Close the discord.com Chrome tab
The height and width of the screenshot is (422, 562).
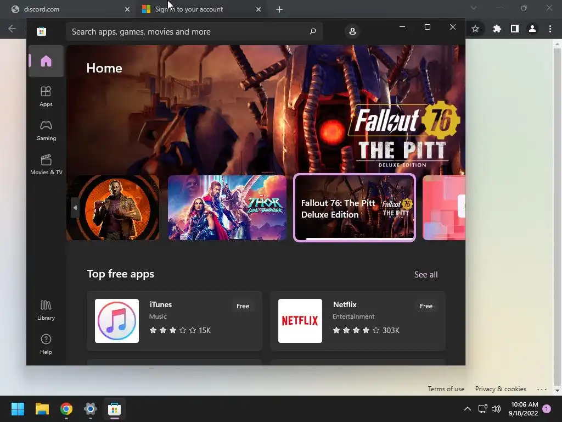point(127,9)
